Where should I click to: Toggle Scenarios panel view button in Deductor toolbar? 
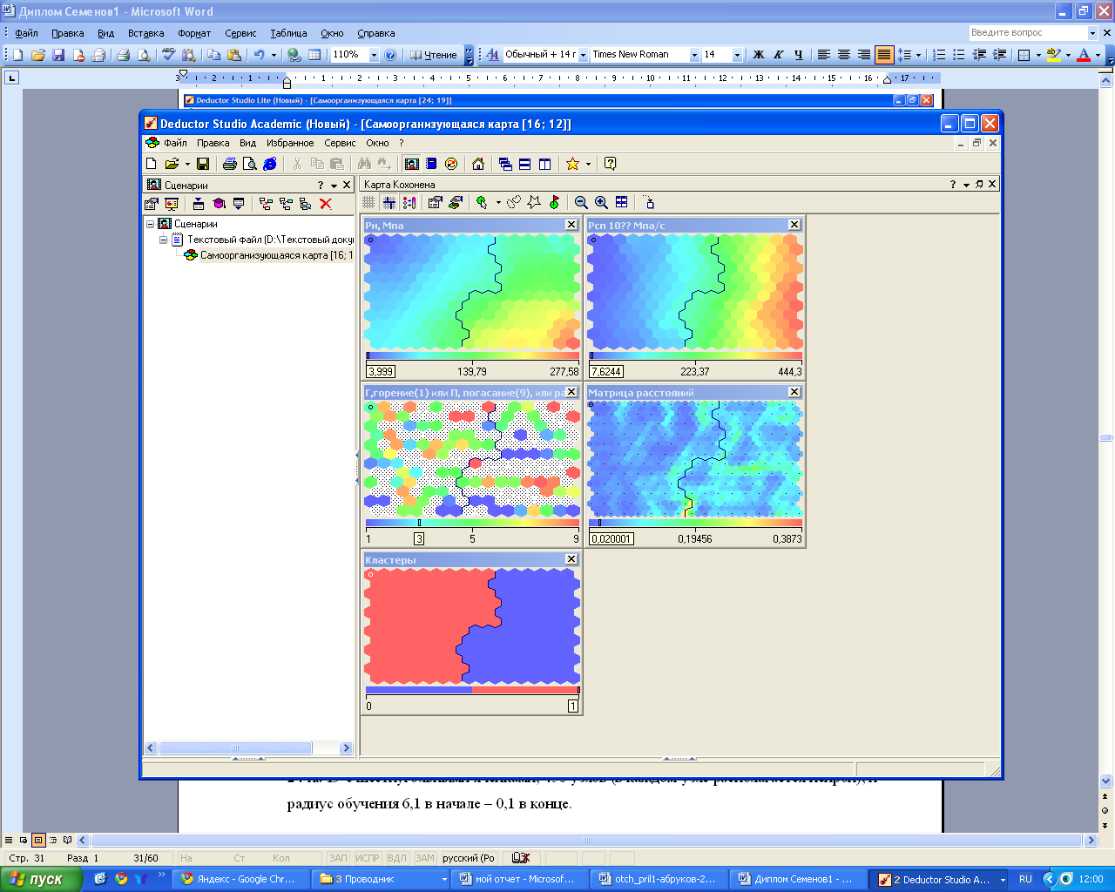412,164
